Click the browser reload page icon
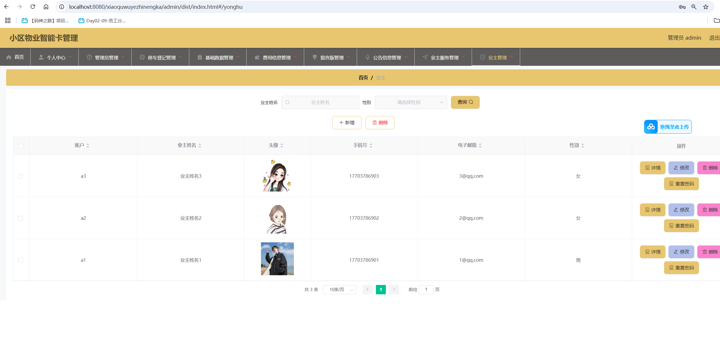Viewport: 720px width, 356px height. 33,6
